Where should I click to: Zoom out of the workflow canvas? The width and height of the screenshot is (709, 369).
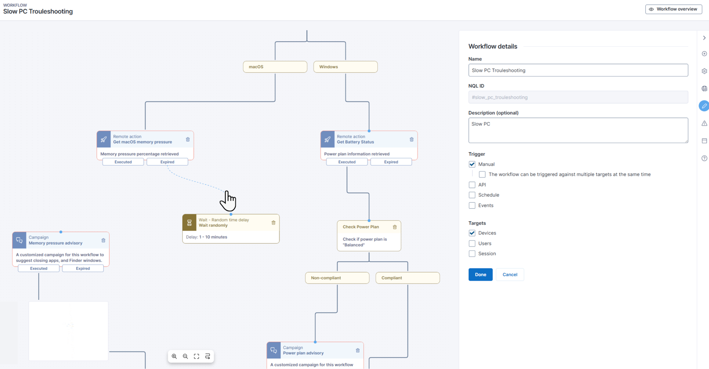[185, 356]
